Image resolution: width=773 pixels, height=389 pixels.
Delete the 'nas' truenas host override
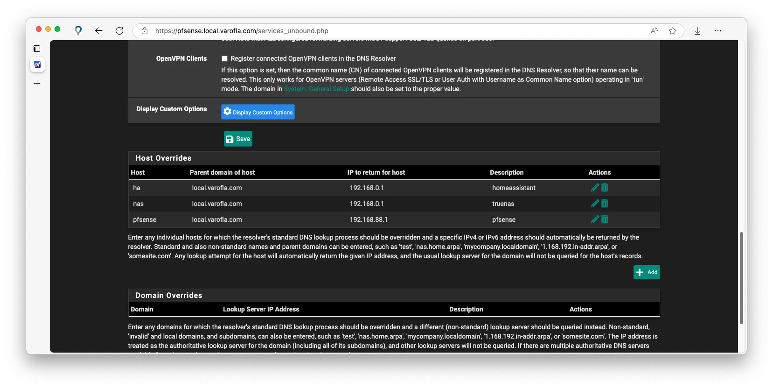coord(605,204)
